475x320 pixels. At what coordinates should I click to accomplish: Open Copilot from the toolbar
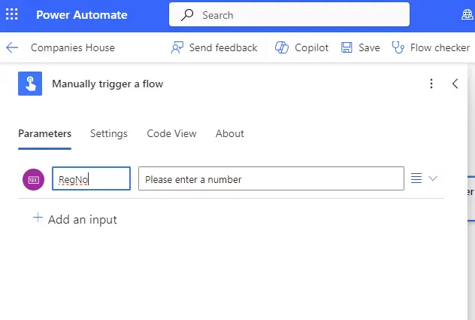301,47
